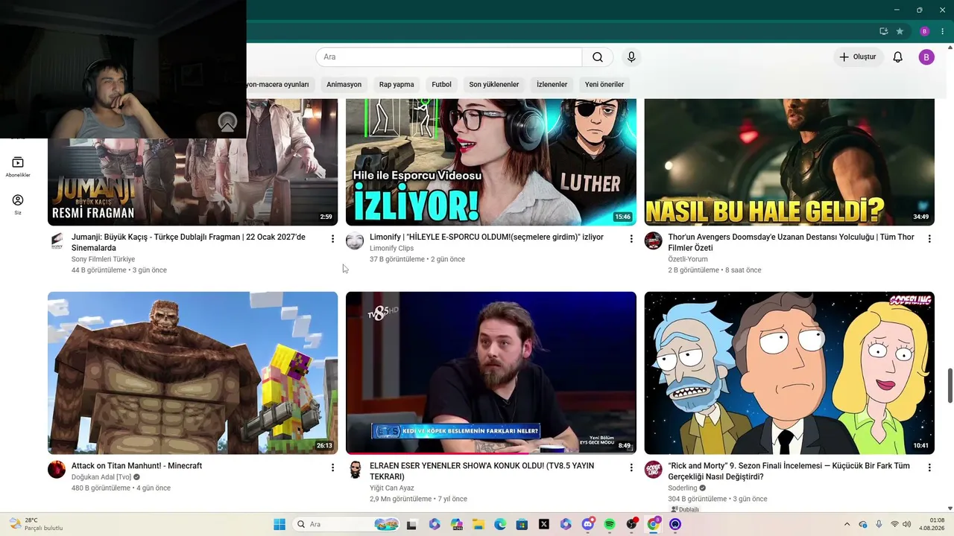Click the YouTube search magnifier button
Image resolution: width=954 pixels, height=536 pixels.
pos(598,57)
